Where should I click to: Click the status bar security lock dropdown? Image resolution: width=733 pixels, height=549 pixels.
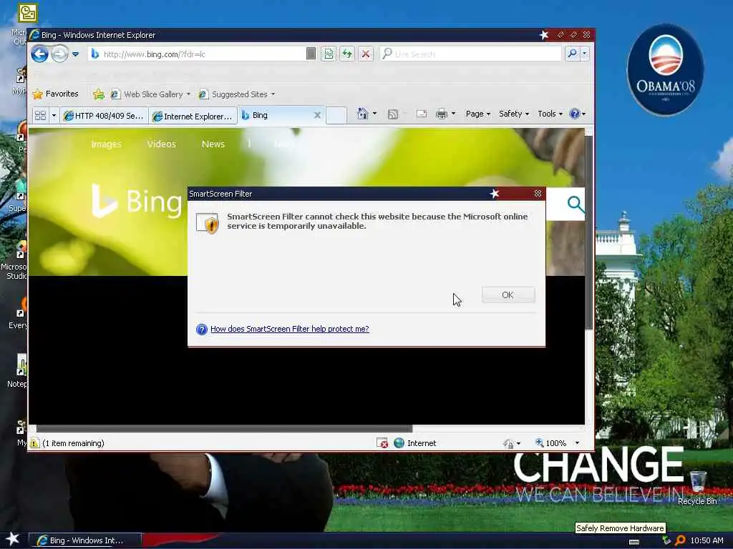point(511,443)
